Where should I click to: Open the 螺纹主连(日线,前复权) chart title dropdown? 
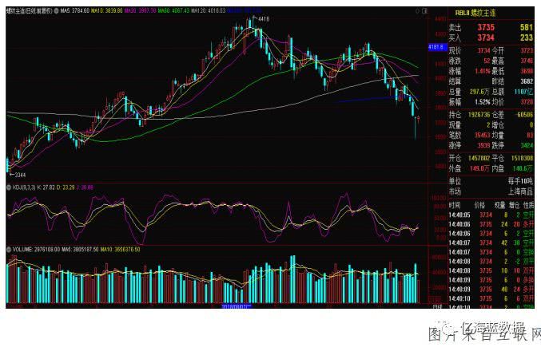tap(28, 11)
